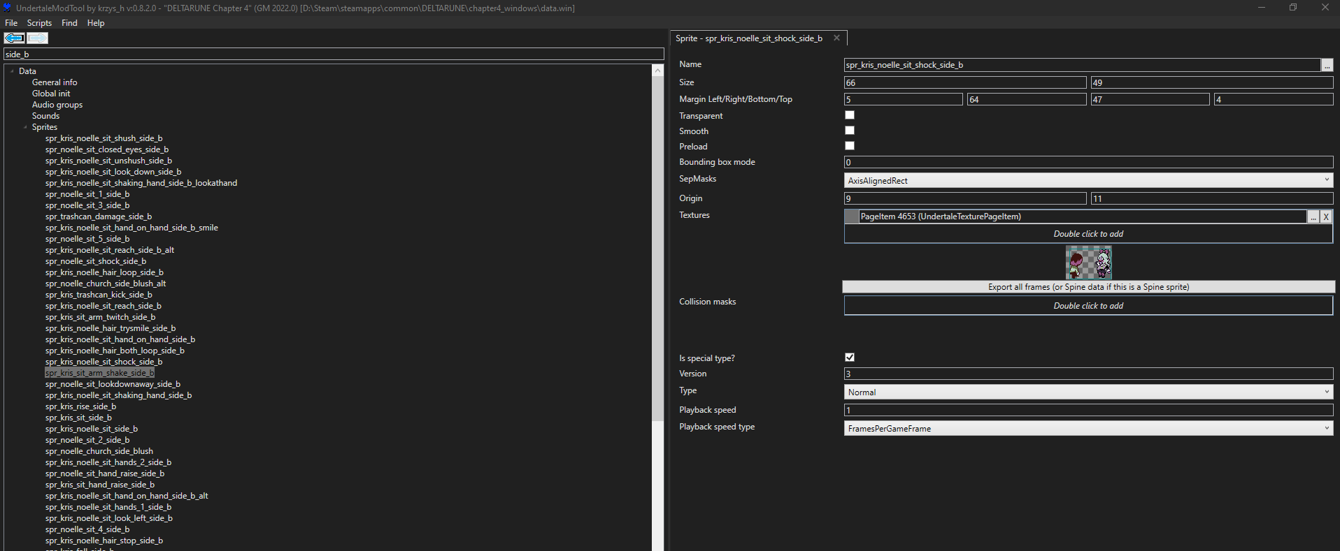This screenshot has height=551, width=1340.
Task: Close the spr_kris_noelle_sit_shock_side_b tab
Action: [x=836, y=38]
